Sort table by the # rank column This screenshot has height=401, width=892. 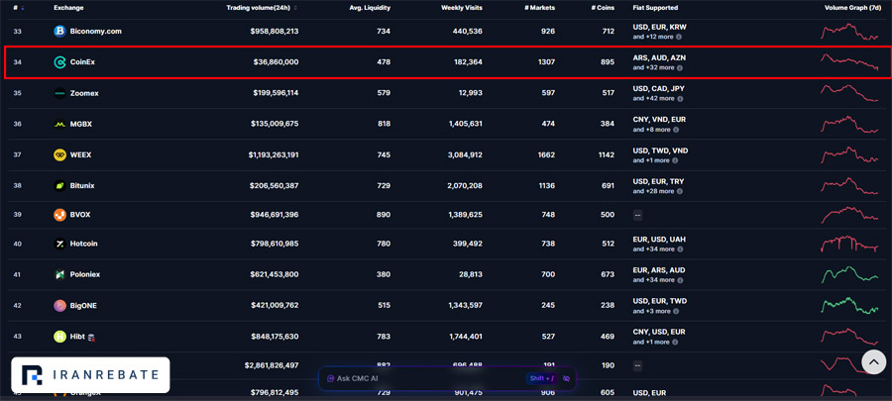click(18, 8)
